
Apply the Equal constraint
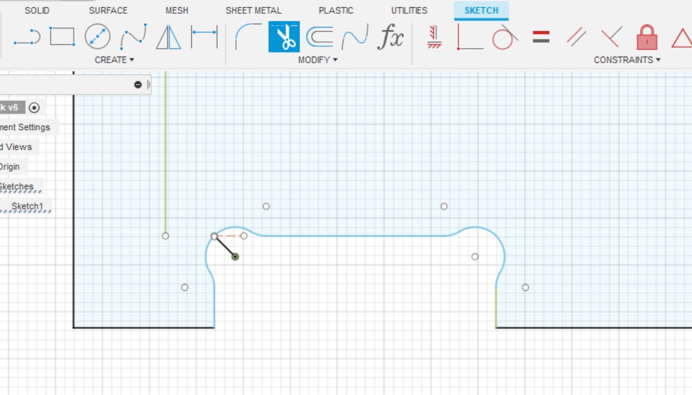click(541, 37)
